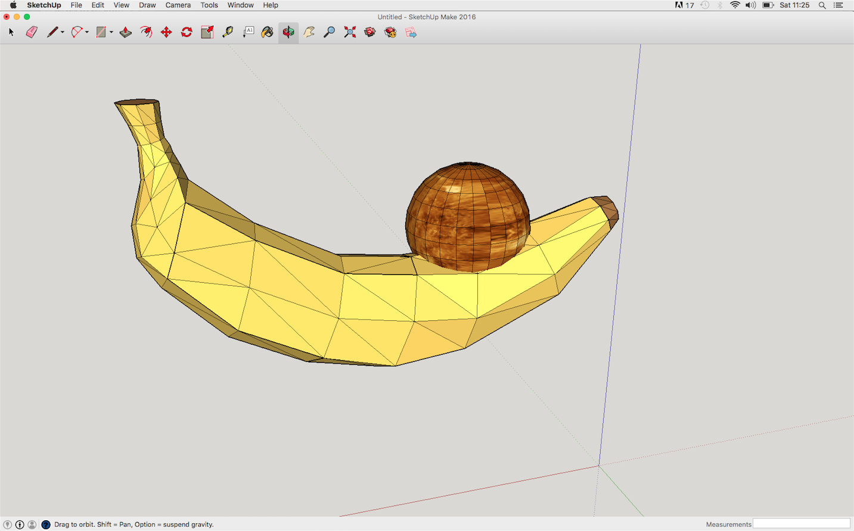Select the arrow Select tool
Viewport: 854px width, 531px height.
point(11,32)
